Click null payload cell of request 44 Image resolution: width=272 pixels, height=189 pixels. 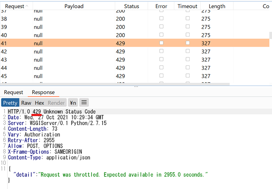click(x=38, y=68)
